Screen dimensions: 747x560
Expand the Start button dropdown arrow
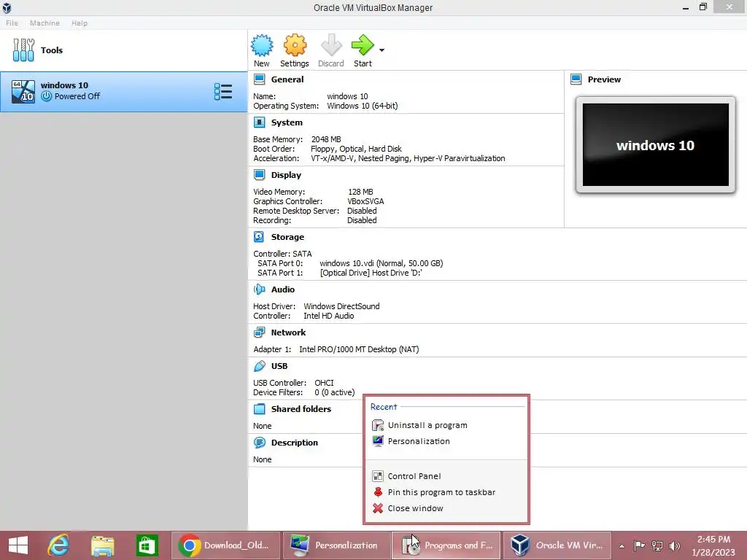(x=382, y=50)
